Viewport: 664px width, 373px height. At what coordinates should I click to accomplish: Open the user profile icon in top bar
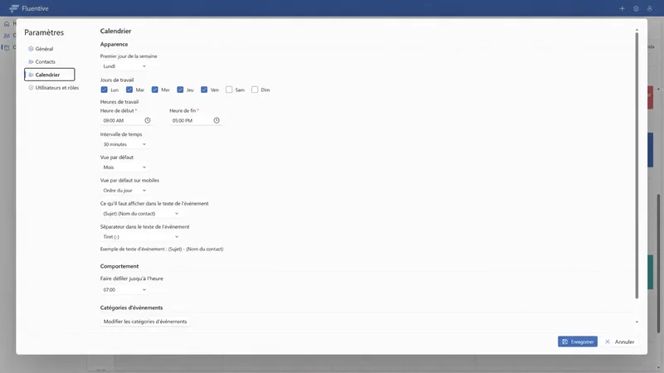649,8
